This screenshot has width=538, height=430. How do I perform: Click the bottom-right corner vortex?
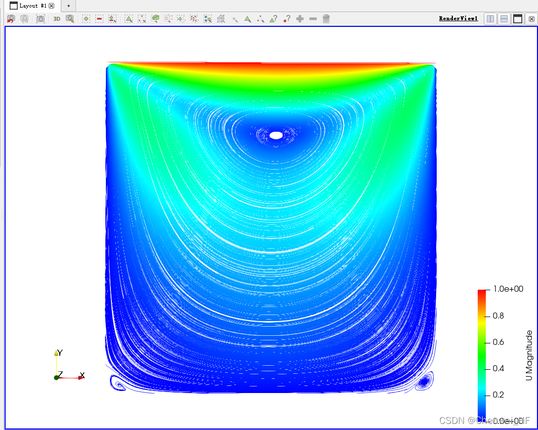[424, 381]
